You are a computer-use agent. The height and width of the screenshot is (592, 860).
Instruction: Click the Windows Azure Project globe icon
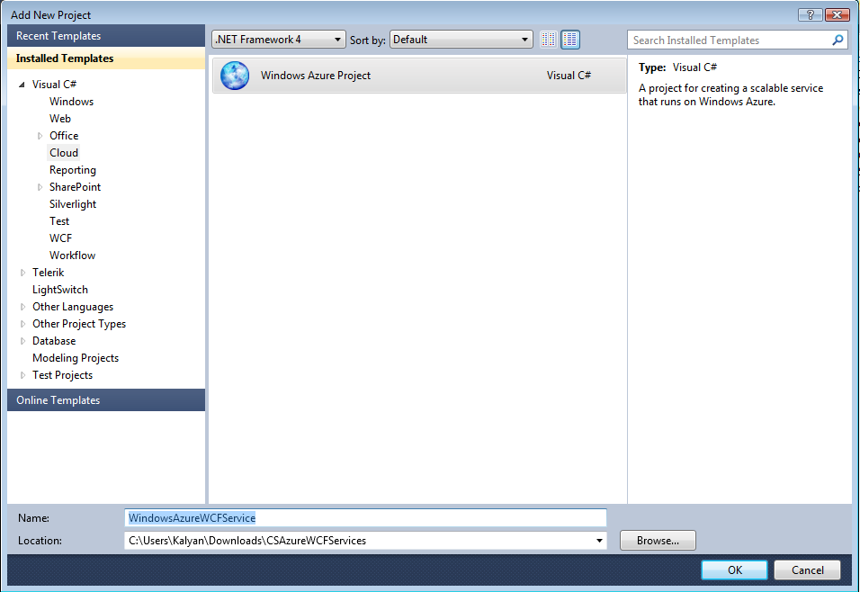[x=235, y=76]
